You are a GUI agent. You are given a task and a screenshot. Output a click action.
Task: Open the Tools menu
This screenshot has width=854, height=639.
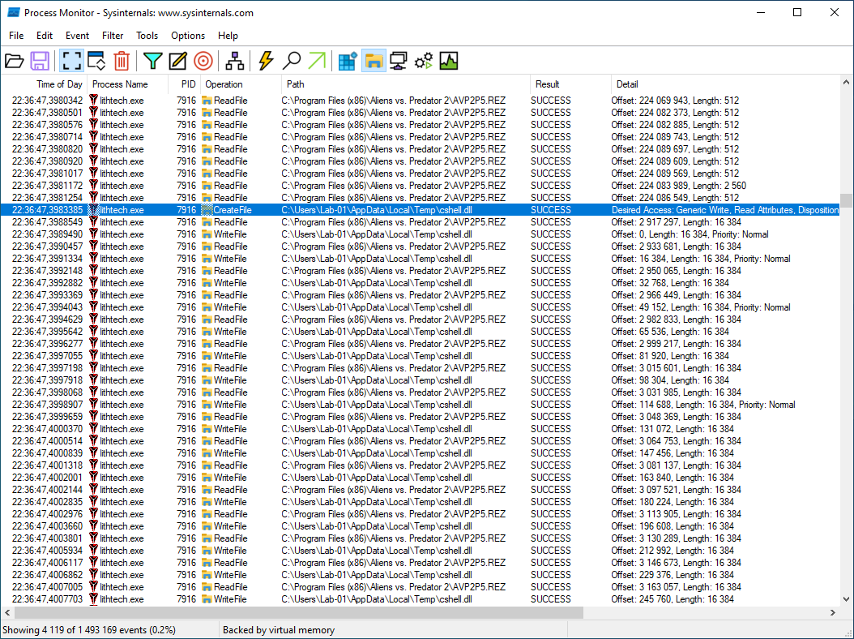point(147,36)
